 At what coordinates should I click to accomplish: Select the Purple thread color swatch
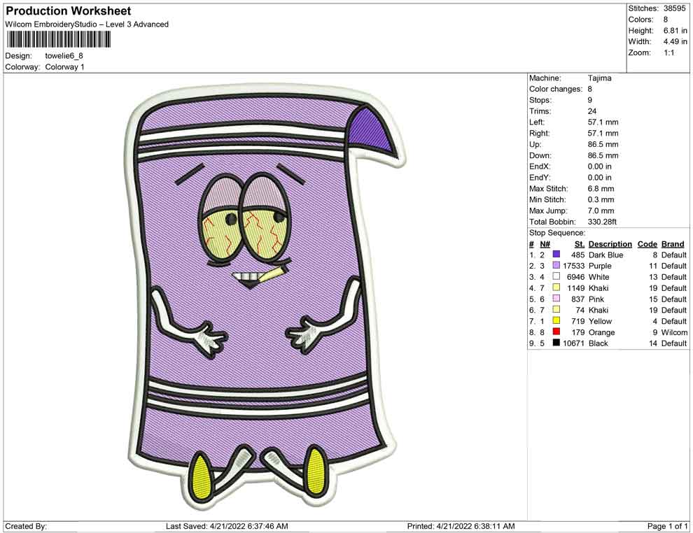[556, 265]
